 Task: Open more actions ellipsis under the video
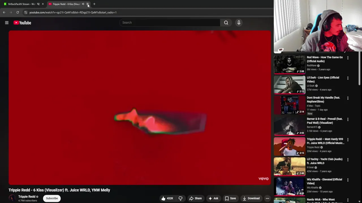[267, 198]
